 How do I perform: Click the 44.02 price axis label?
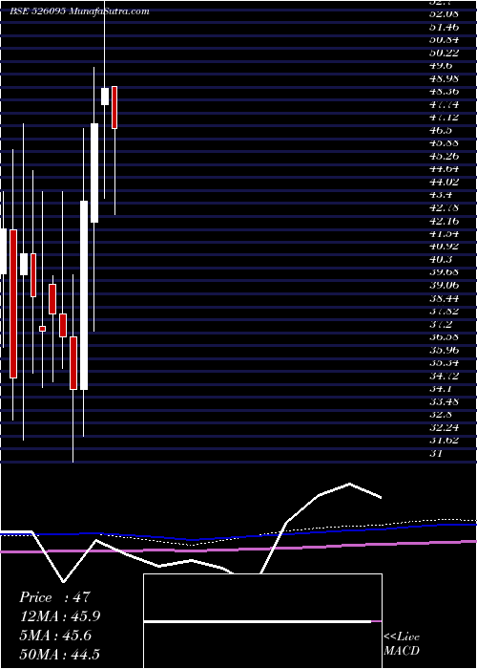click(444, 182)
